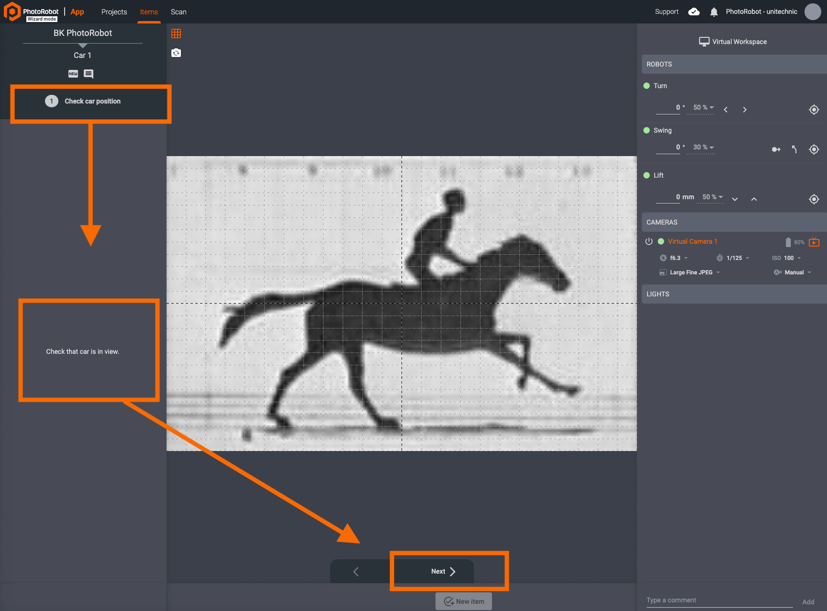This screenshot has width=827, height=611.
Task: Open the Scan menu item
Action: (178, 11)
